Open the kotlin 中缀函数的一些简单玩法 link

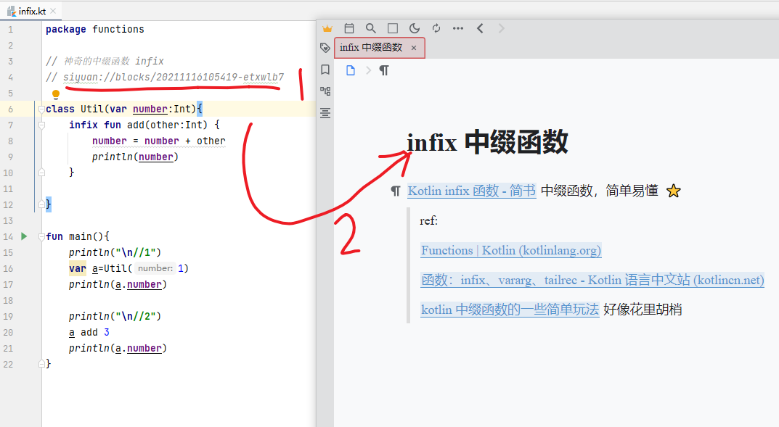click(510, 310)
